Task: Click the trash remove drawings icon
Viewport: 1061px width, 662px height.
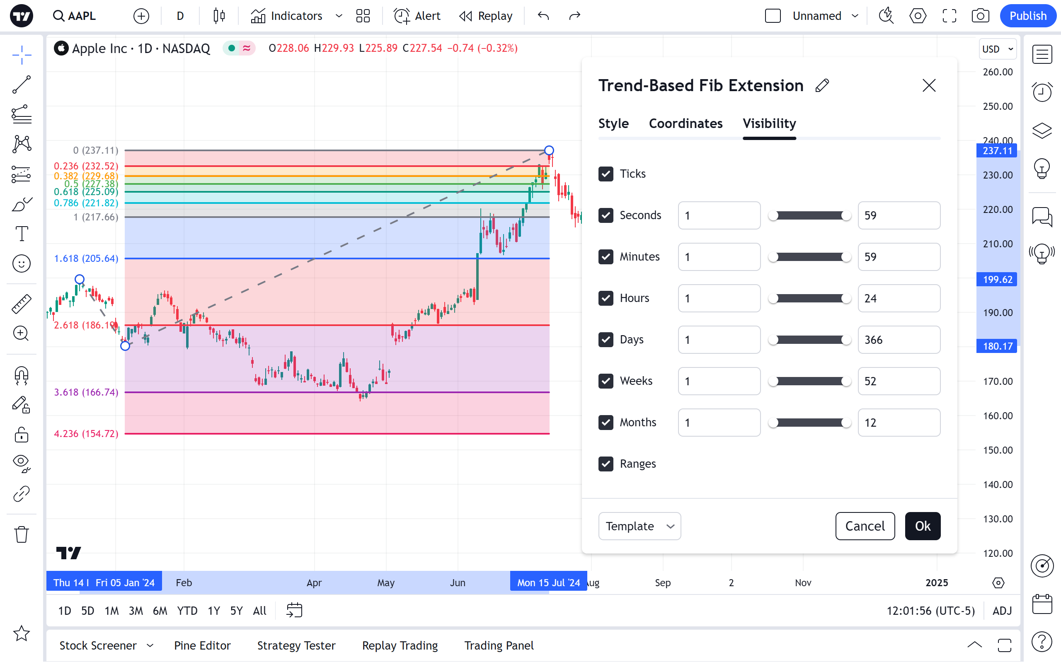Action: [21, 534]
